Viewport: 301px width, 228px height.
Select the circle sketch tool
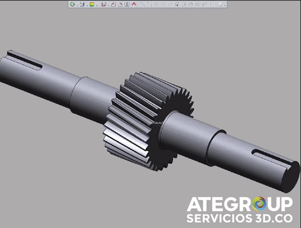point(156,4)
